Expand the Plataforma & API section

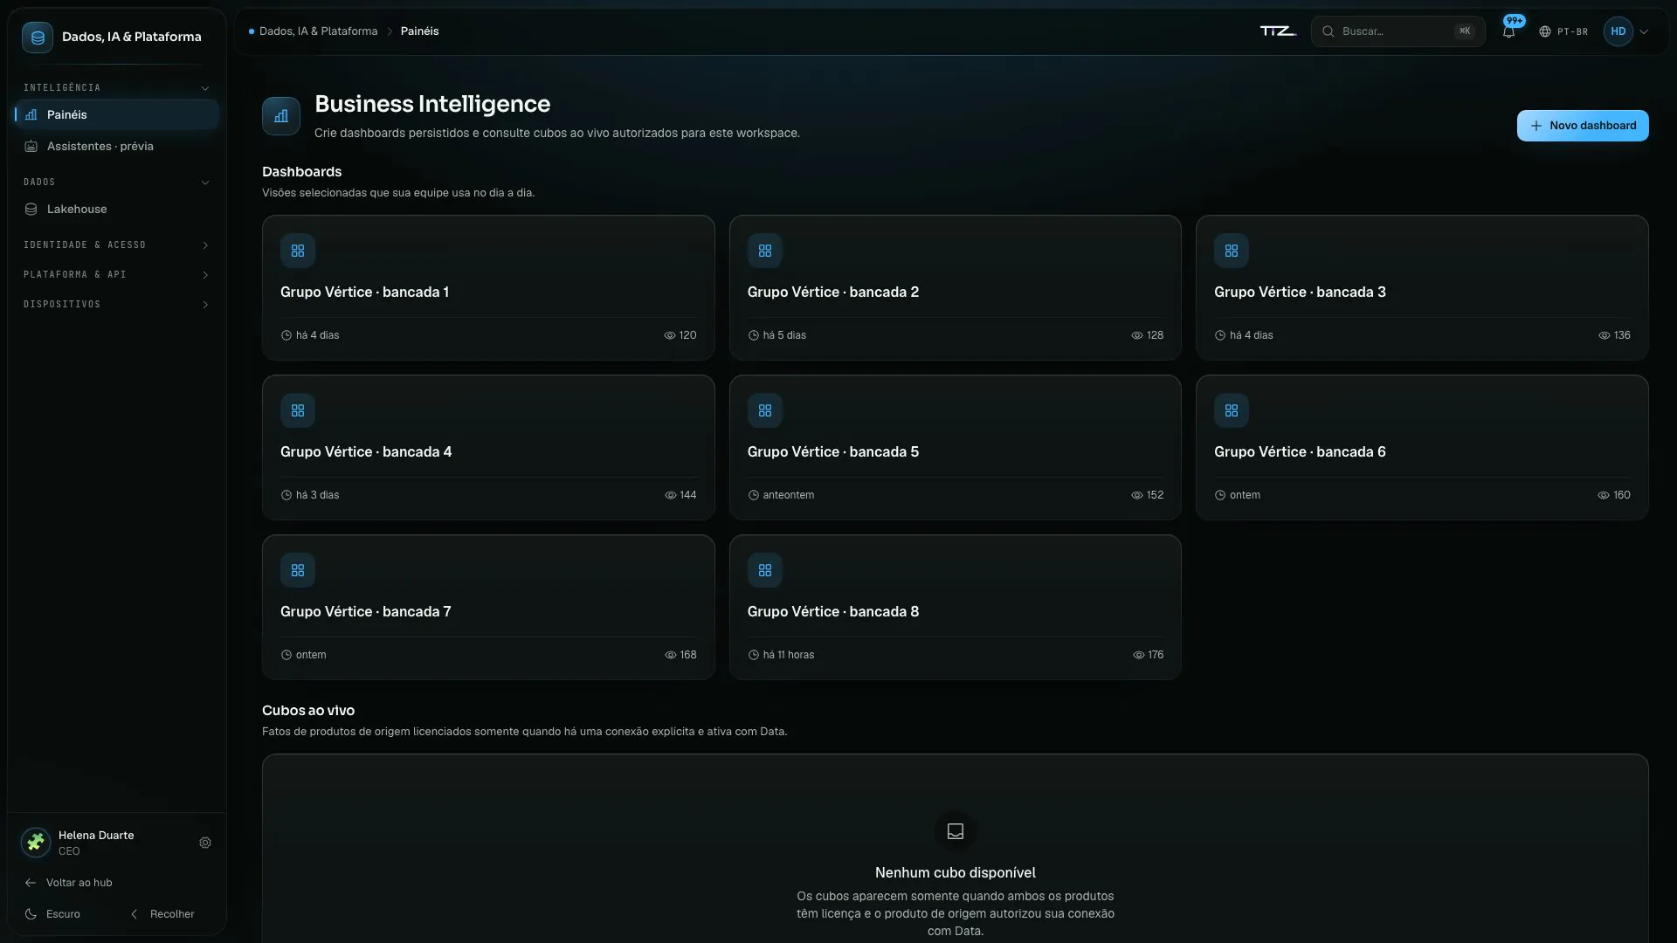click(116, 275)
